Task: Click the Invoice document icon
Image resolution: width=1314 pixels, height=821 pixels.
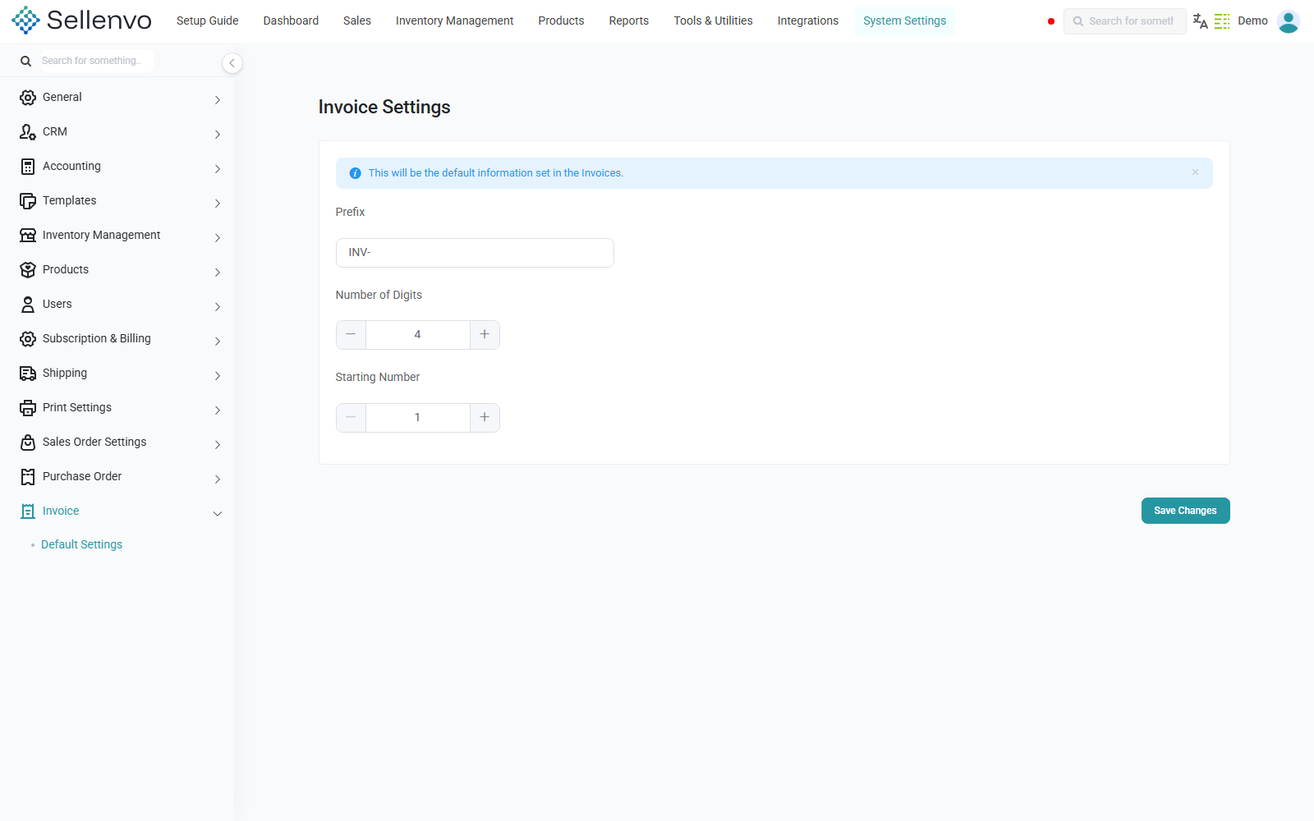Action: (28, 511)
